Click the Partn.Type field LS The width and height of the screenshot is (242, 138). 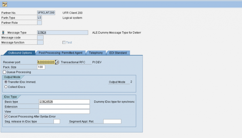[39, 18]
